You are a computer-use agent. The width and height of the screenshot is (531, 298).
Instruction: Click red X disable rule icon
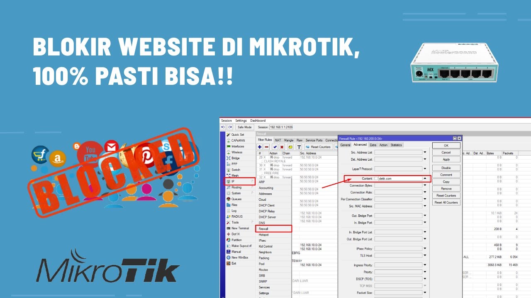pos(282,147)
